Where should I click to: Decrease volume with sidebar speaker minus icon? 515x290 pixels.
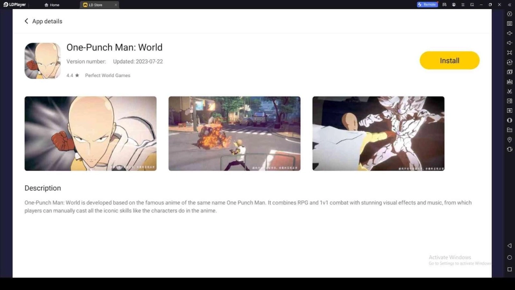click(509, 43)
